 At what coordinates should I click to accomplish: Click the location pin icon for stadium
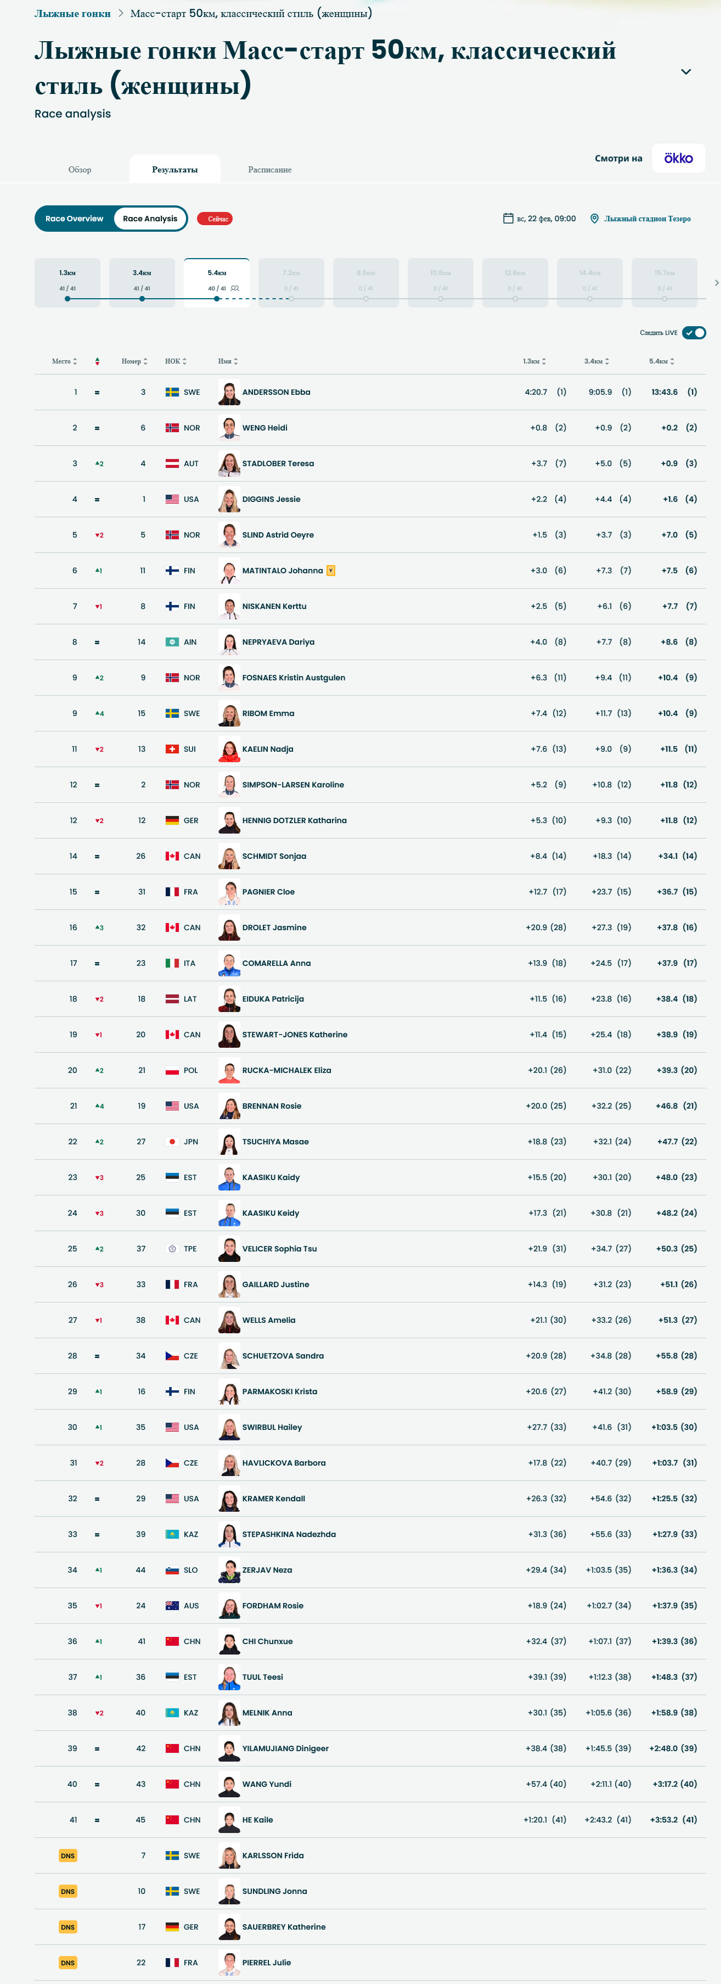click(x=594, y=219)
